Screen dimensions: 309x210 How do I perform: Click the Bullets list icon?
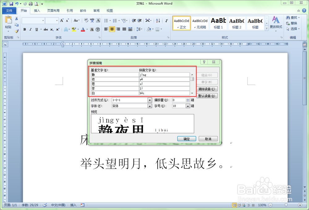coord(106,20)
